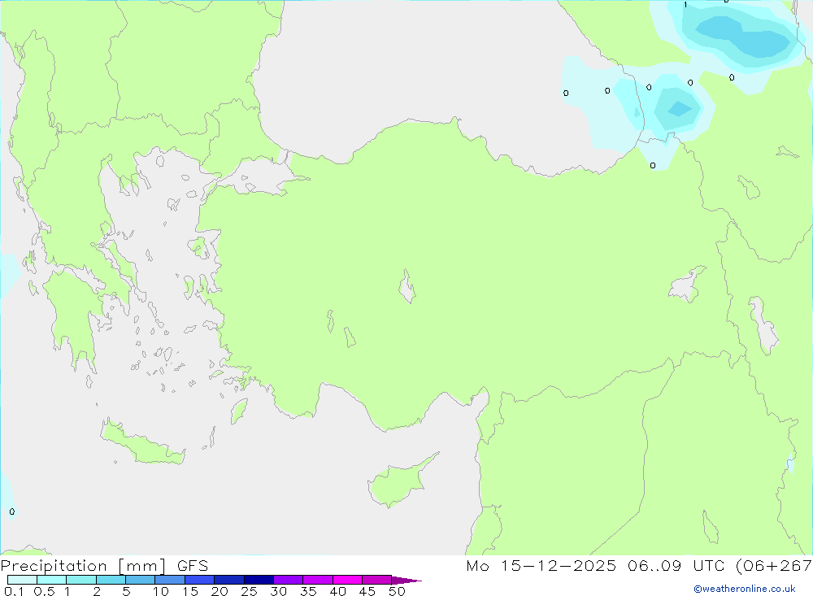
Task: Click the 5–10 mm blue legend swatch
Action: point(141,580)
